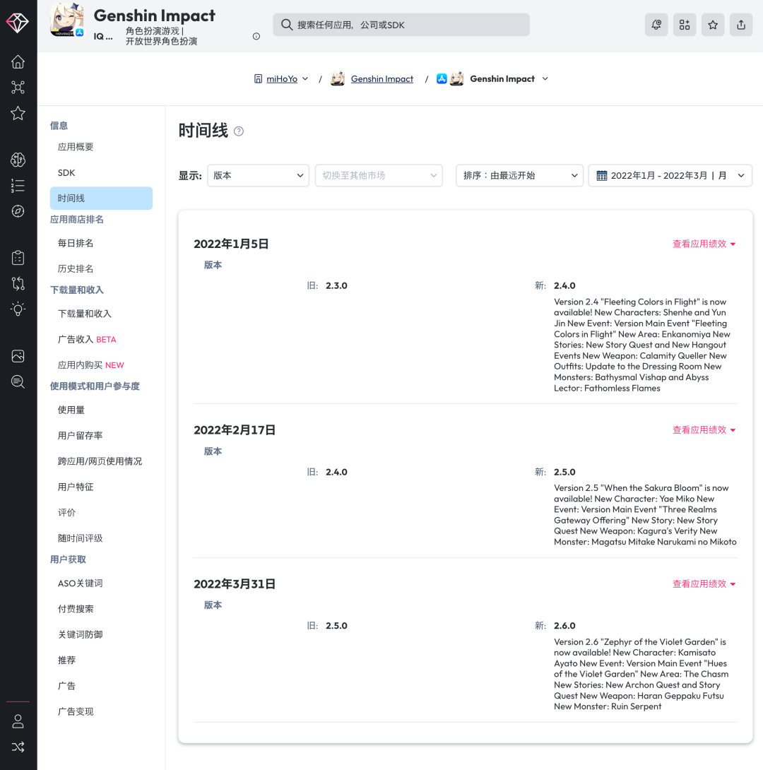Open the user profile icon at bottom

tap(18, 721)
